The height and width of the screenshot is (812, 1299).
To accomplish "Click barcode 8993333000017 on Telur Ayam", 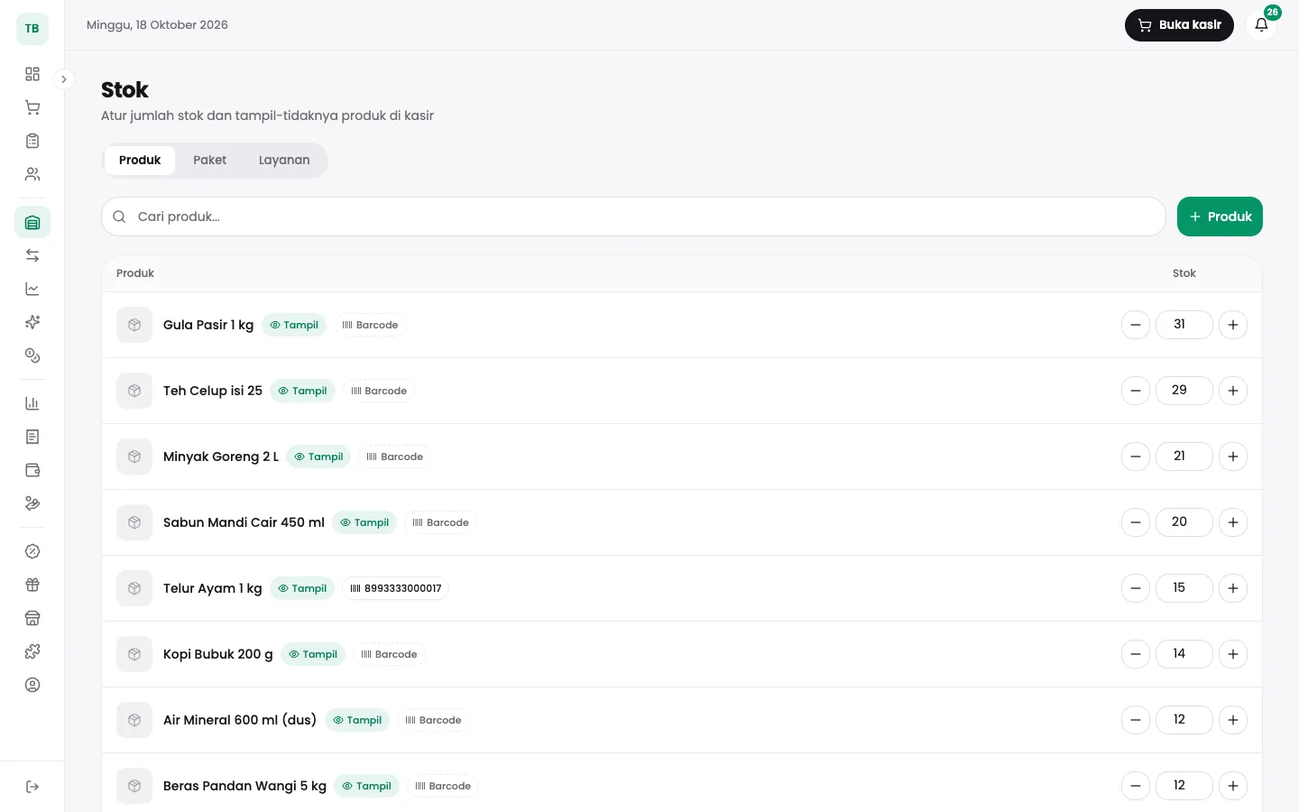I will [x=396, y=588].
